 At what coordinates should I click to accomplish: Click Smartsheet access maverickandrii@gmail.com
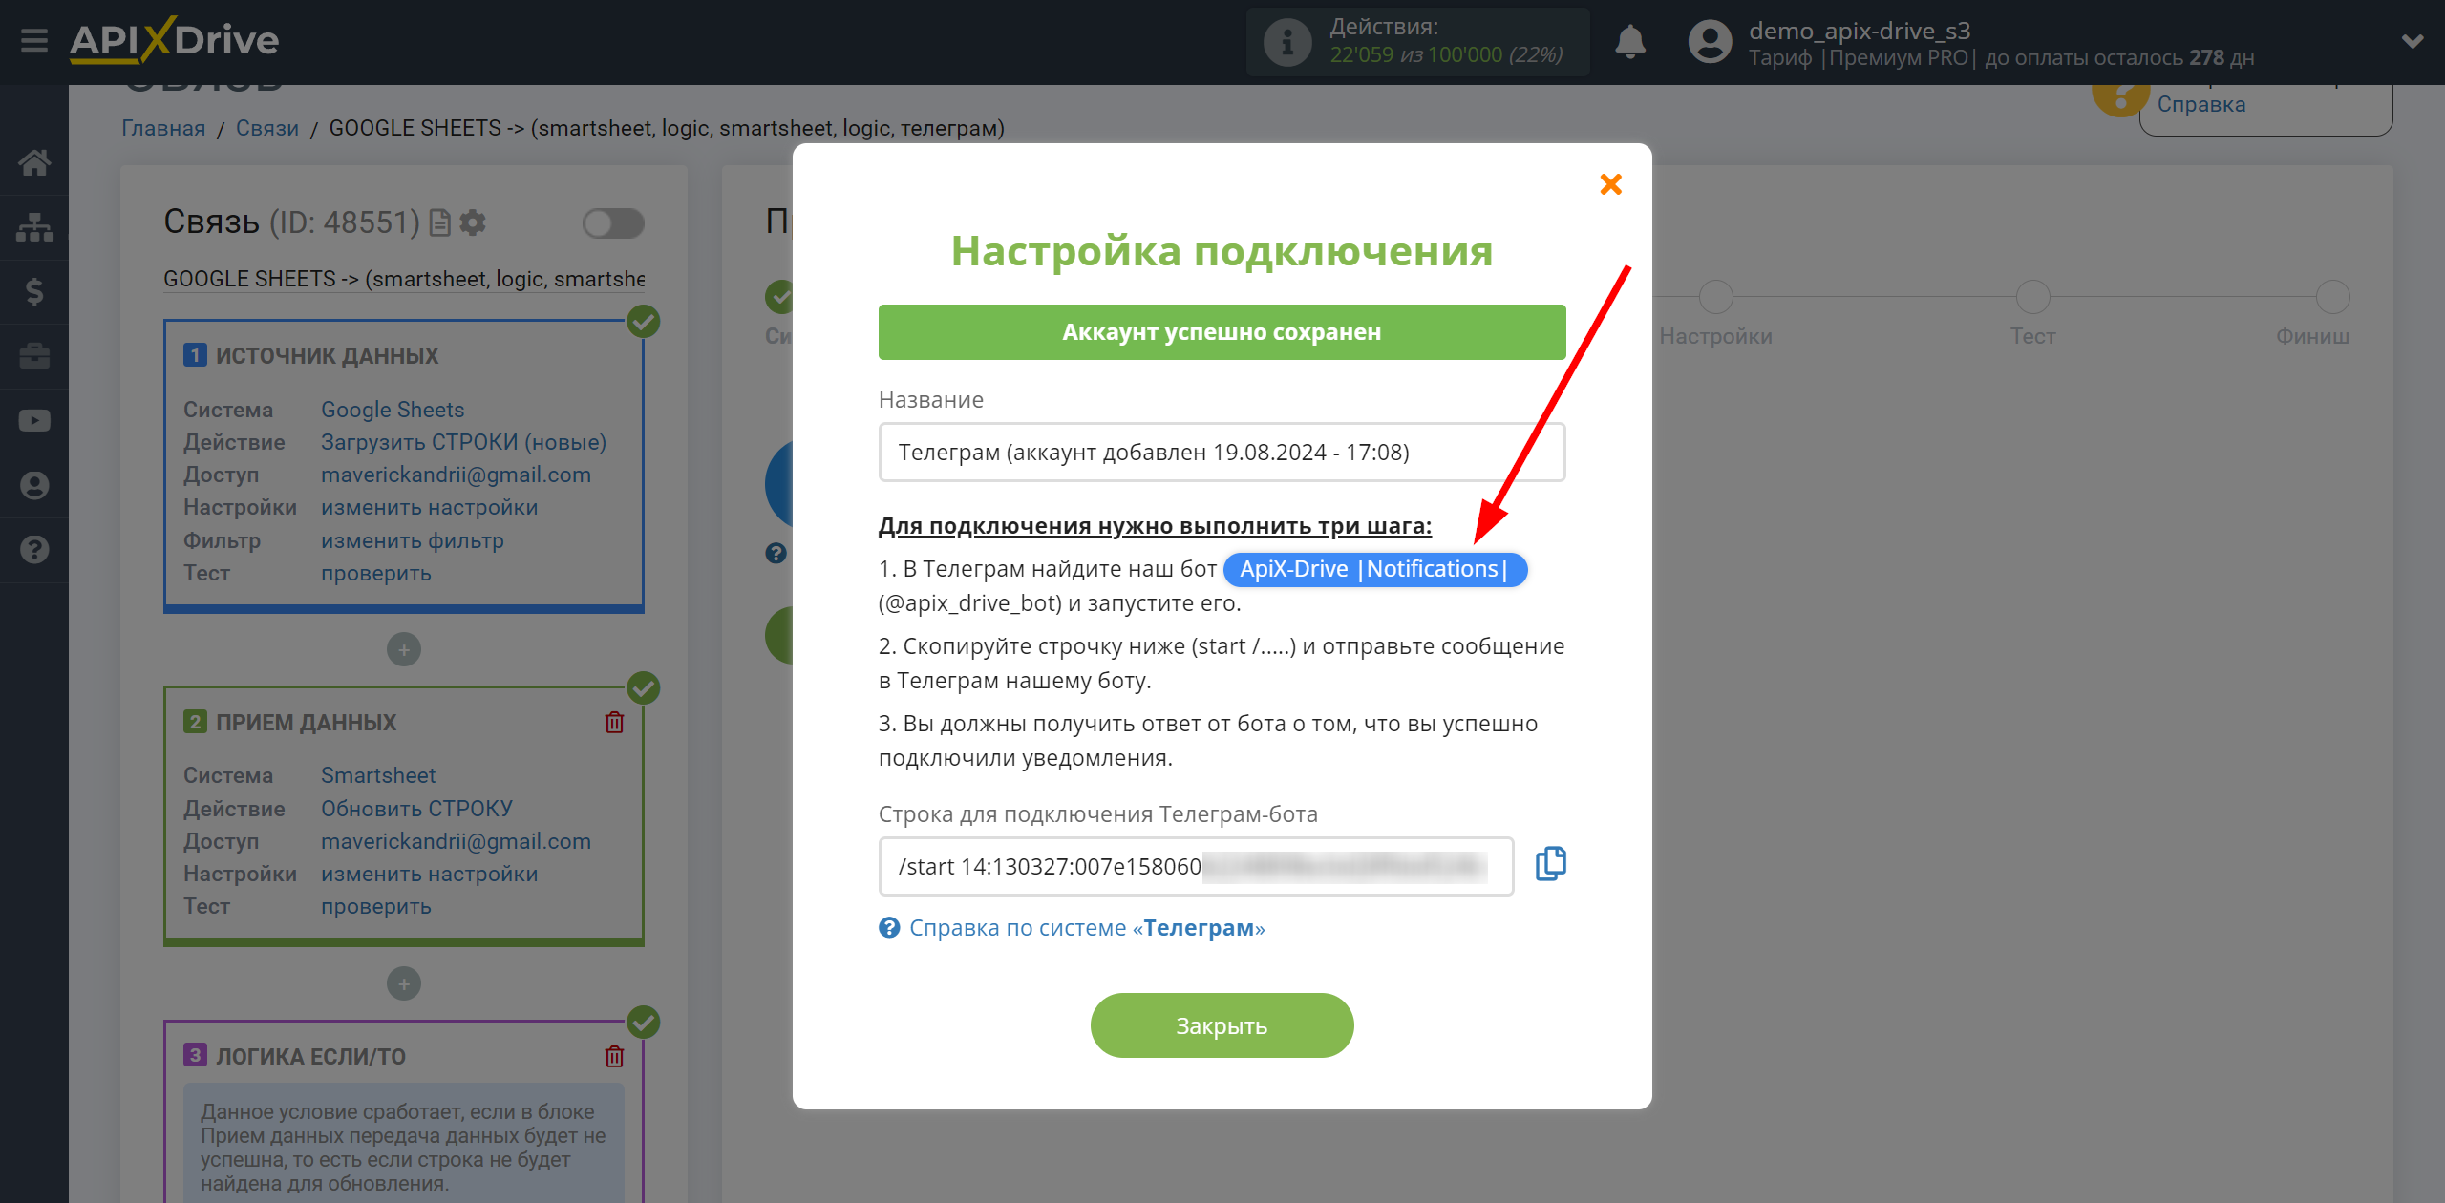456,841
